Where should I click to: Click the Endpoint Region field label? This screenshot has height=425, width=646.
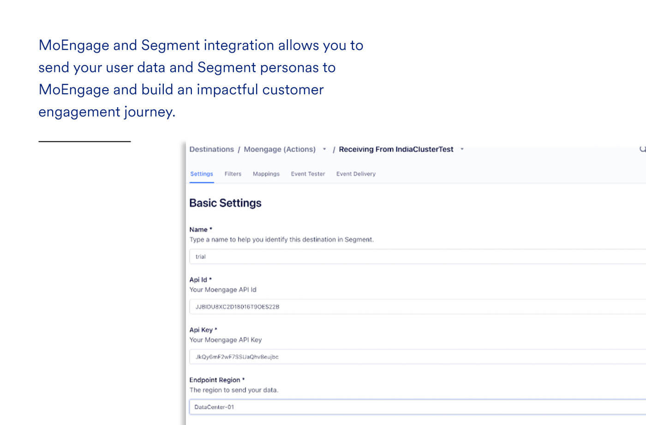(x=217, y=380)
